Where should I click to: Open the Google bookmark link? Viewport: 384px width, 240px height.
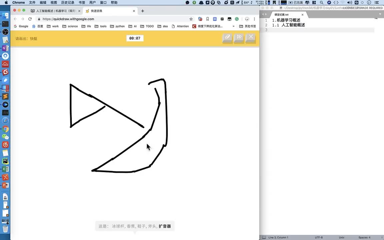coord(21,26)
